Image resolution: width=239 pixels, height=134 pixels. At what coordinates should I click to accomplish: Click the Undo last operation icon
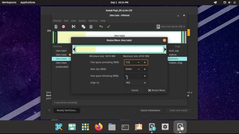point(101,26)
